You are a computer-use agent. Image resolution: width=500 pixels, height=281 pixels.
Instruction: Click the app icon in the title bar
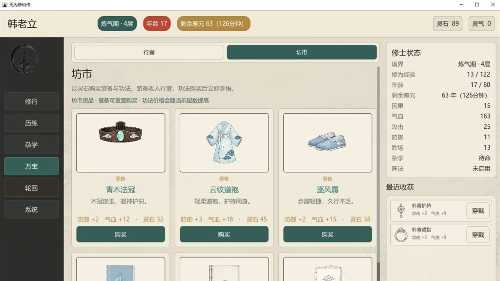tap(4, 4)
